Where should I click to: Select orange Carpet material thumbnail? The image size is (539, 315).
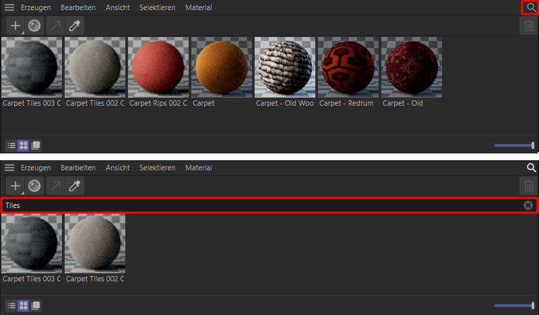pos(222,67)
